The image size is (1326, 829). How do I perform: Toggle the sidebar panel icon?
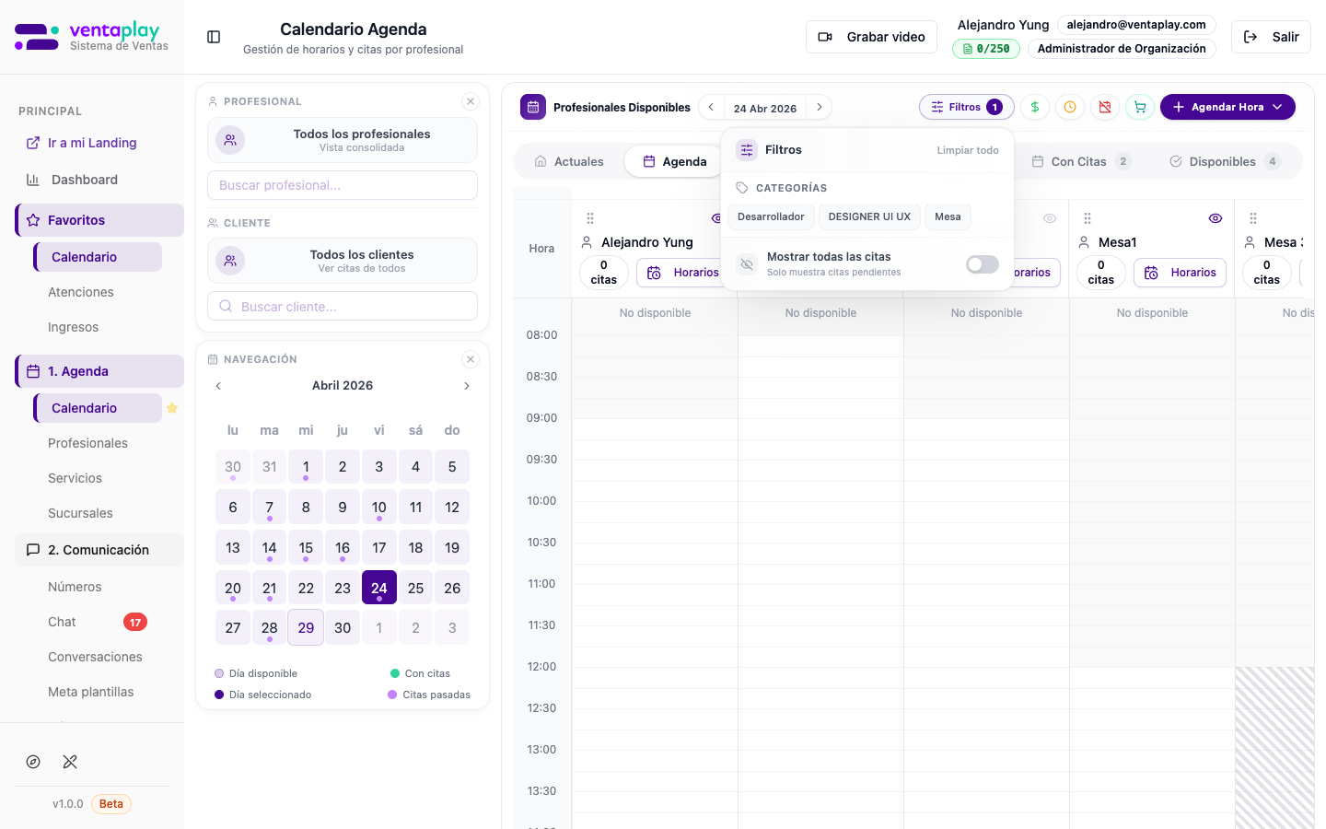tap(214, 37)
